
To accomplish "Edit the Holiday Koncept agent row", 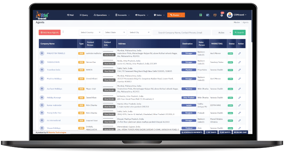I will [239, 98].
